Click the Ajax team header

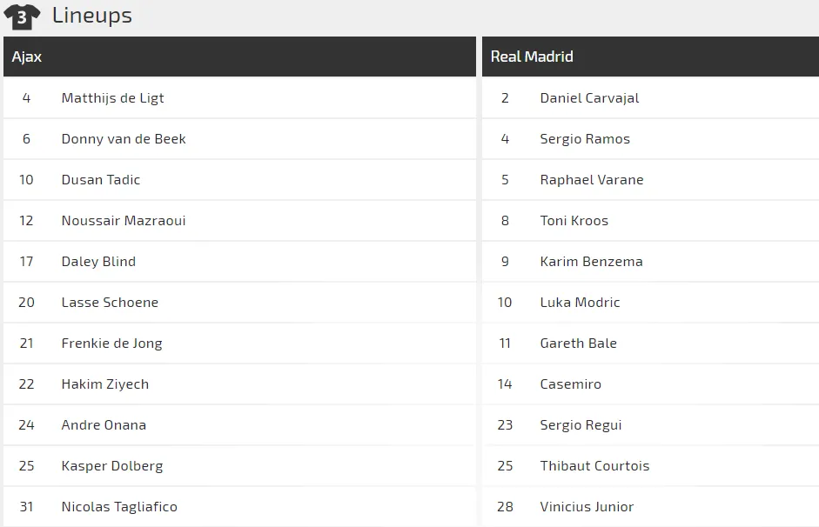pyautogui.click(x=27, y=57)
